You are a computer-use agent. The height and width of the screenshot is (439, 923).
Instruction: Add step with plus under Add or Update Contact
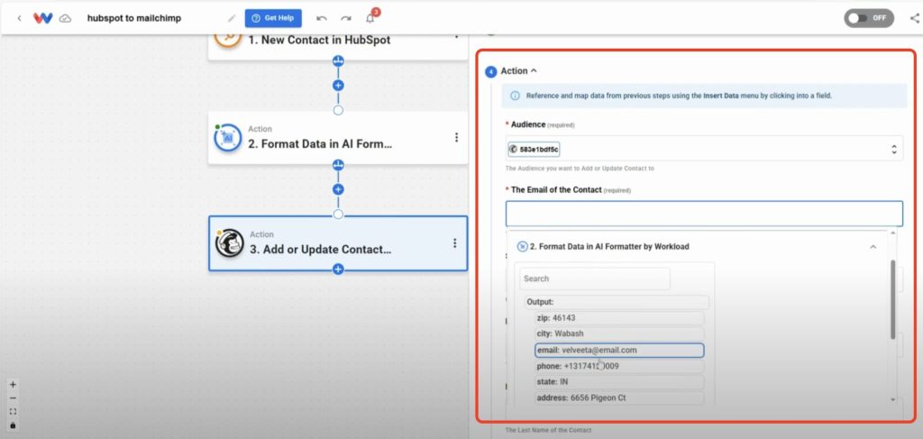(x=338, y=270)
